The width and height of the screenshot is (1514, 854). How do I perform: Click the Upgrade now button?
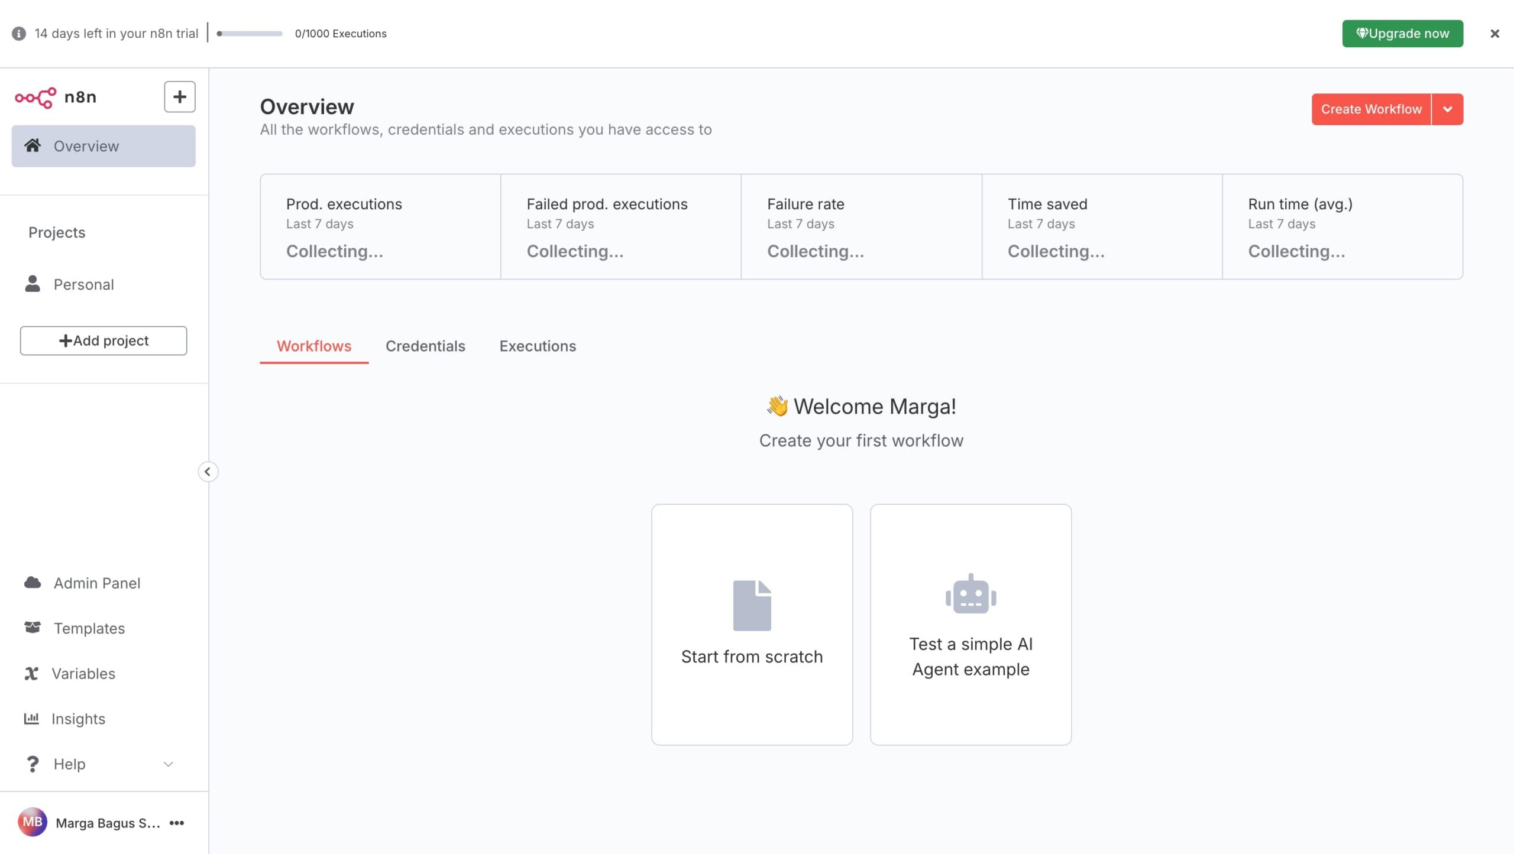tap(1402, 33)
